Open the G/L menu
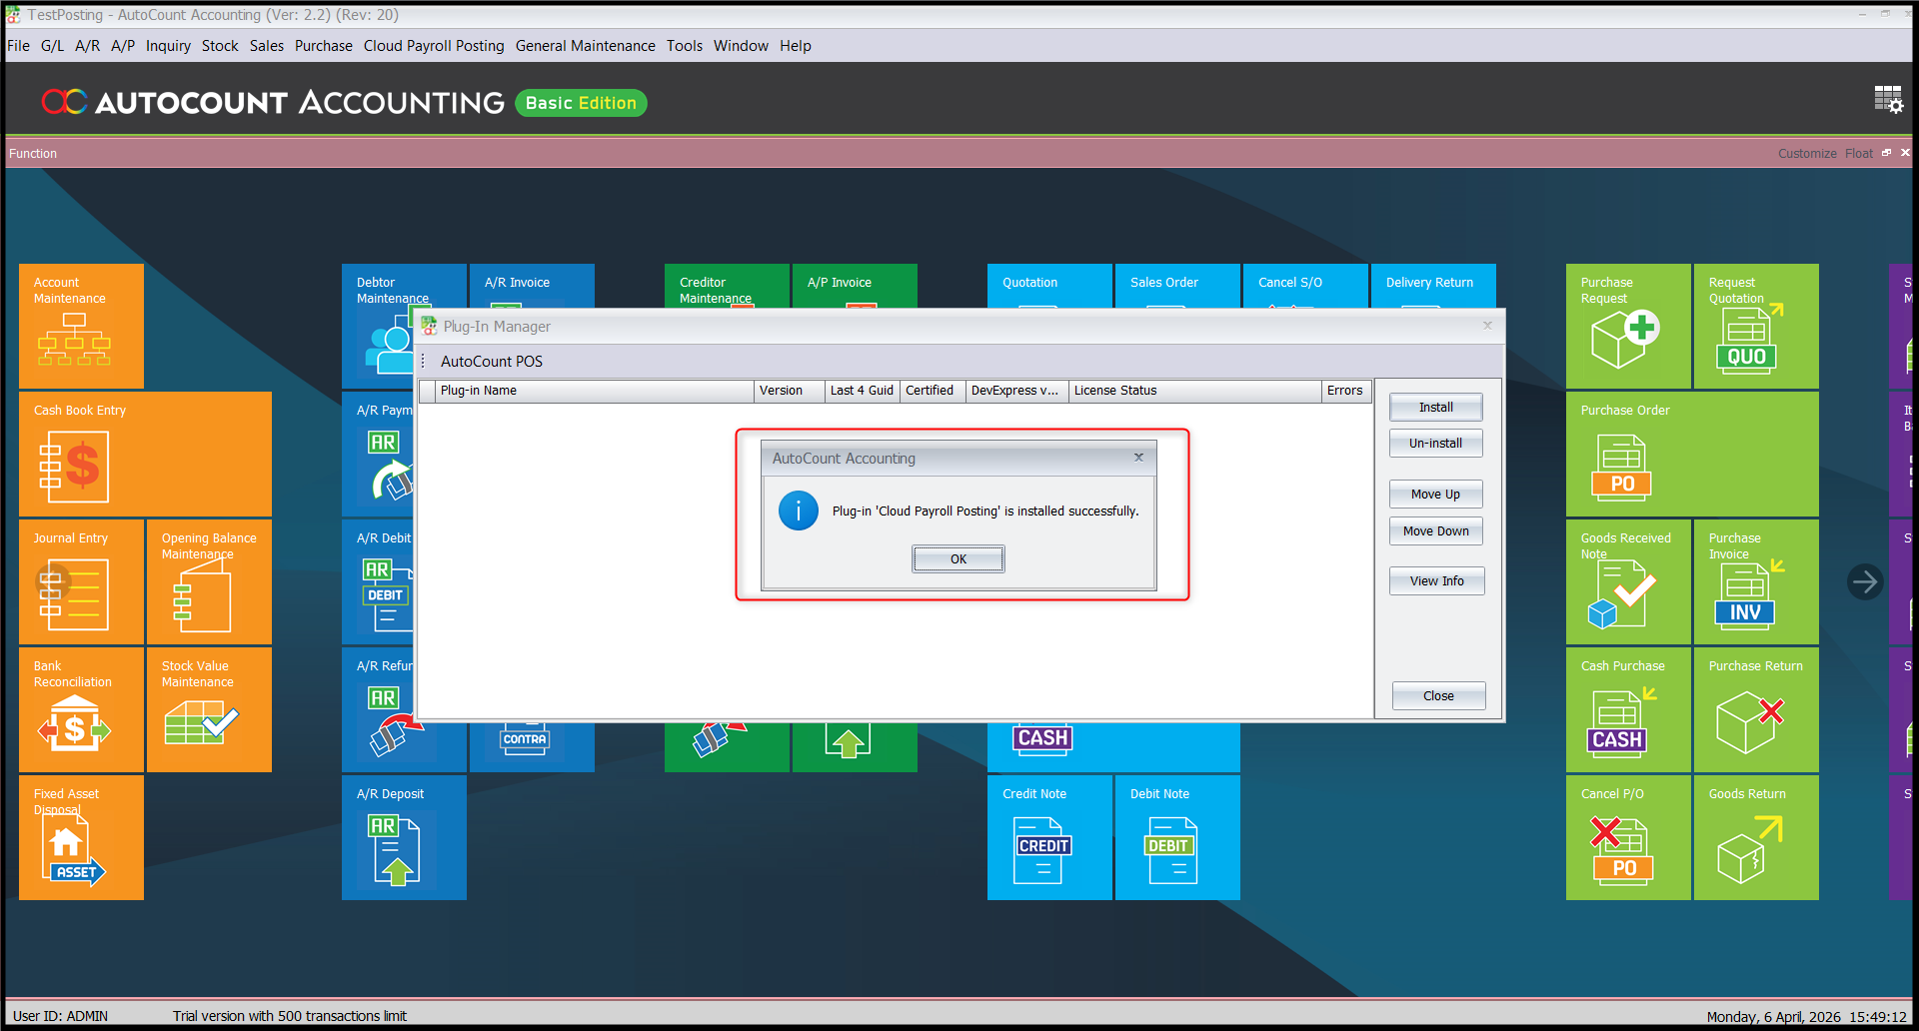The height and width of the screenshot is (1031, 1919). [52, 46]
